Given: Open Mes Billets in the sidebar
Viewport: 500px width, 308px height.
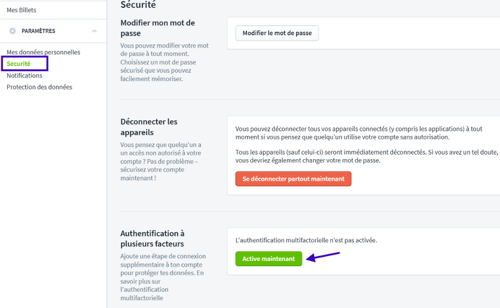Looking at the screenshot, I should 21,10.
